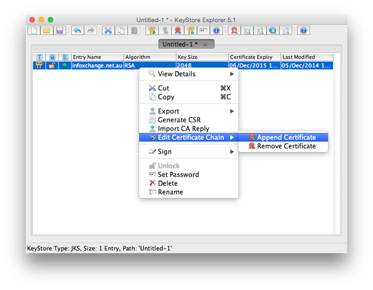Click the green expiry status dot
Image resolution: width=373 pixels, height=290 pixels.
point(64,65)
